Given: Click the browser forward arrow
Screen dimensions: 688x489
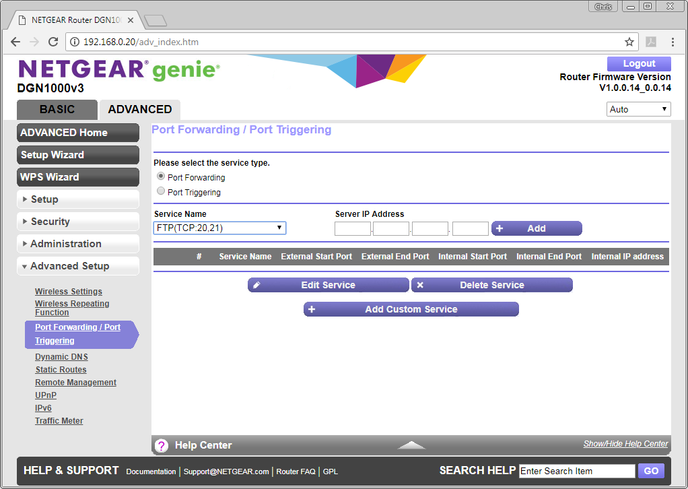Looking at the screenshot, I should pos(34,42).
